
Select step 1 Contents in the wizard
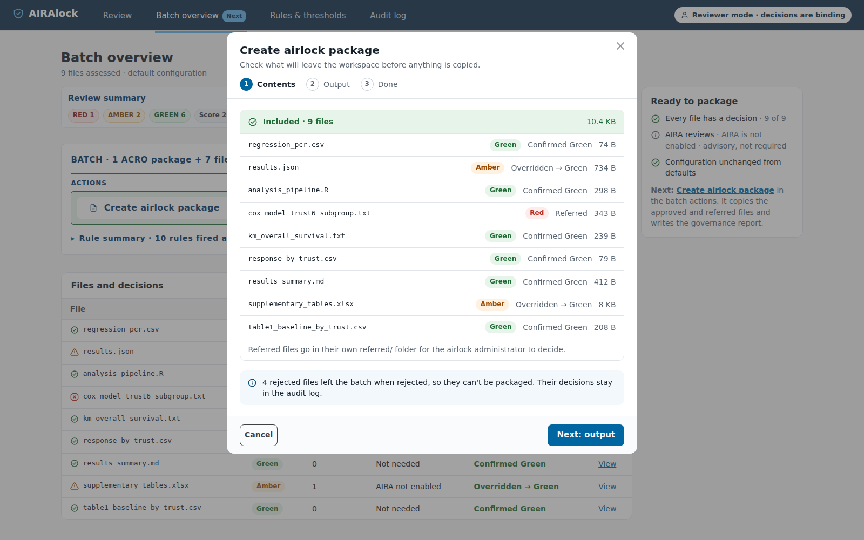coord(268,84)
